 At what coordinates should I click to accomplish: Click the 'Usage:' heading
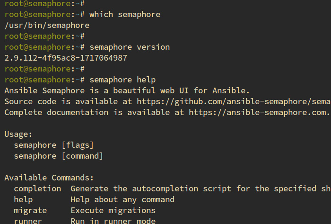18,134
